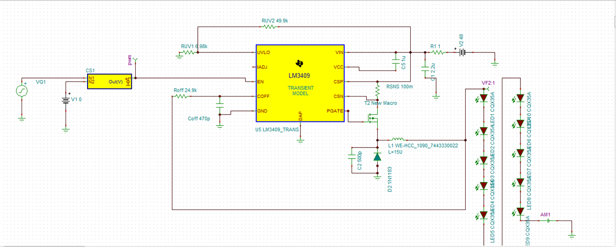Select the LED1 diode symbol
The height and width of the screenshot is (247, 616).
(483, 99)
